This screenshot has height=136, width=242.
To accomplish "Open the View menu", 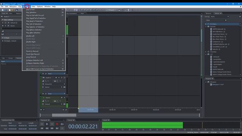I will 33,7.
